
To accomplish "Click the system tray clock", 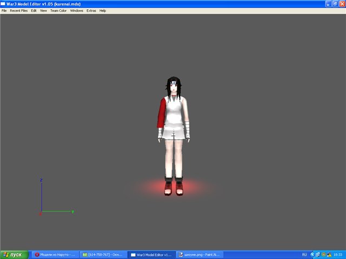I will click(x=337, y=254).
